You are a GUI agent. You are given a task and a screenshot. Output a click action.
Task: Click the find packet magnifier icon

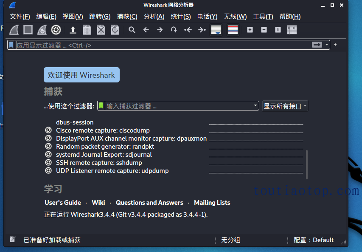pos(132,30)
